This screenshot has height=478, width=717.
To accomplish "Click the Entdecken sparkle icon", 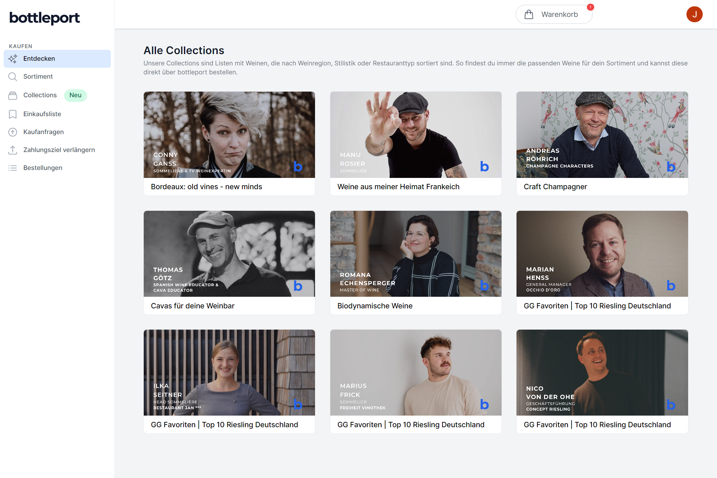I will [13, 59].
